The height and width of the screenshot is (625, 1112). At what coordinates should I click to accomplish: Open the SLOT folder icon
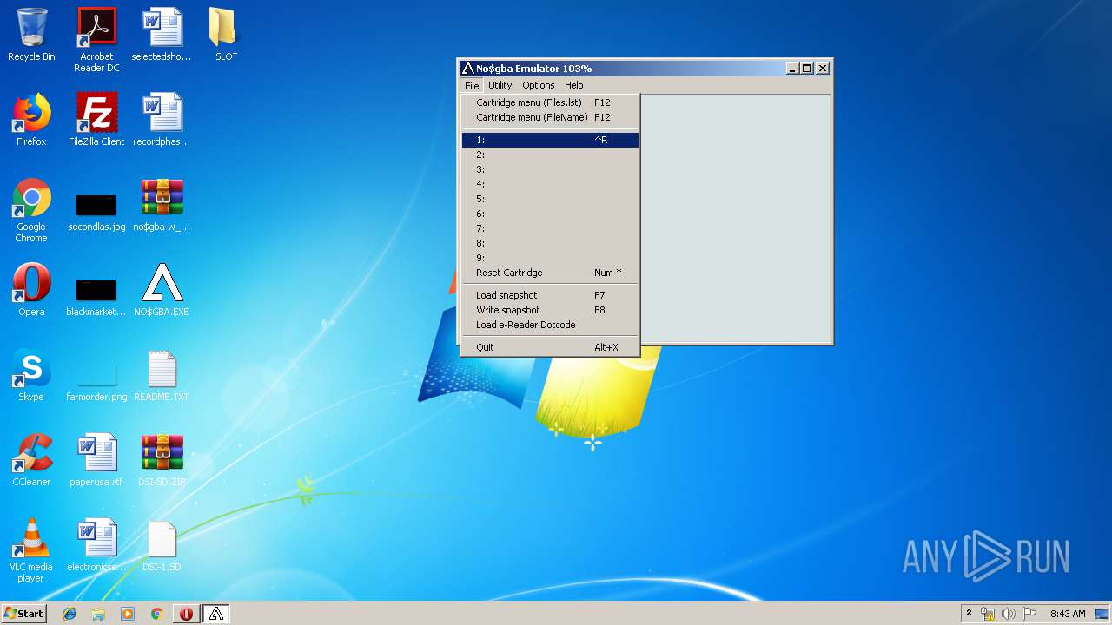click(x=226, y=35)
